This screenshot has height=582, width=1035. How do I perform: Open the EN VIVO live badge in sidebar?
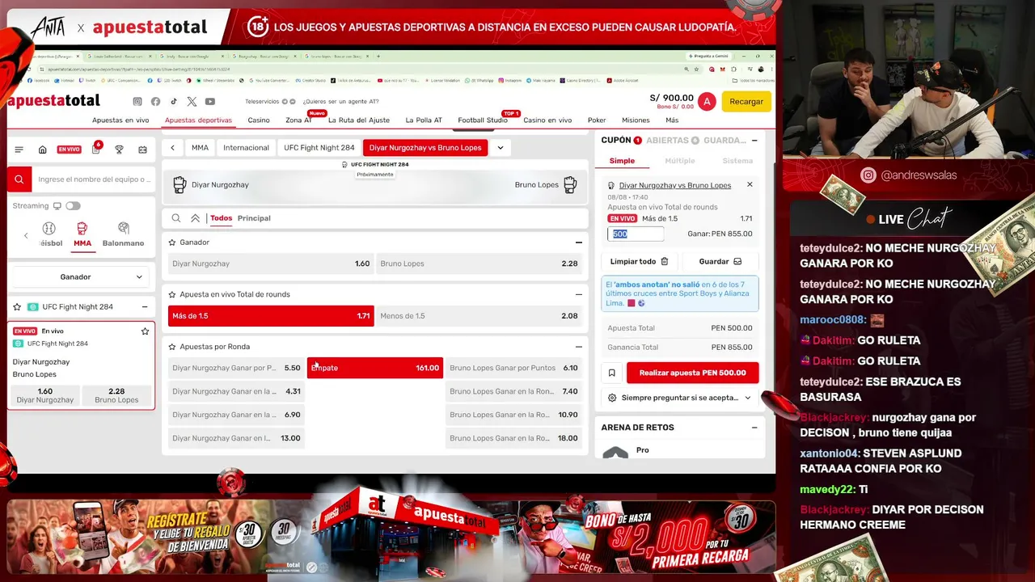tap(69, 150)
